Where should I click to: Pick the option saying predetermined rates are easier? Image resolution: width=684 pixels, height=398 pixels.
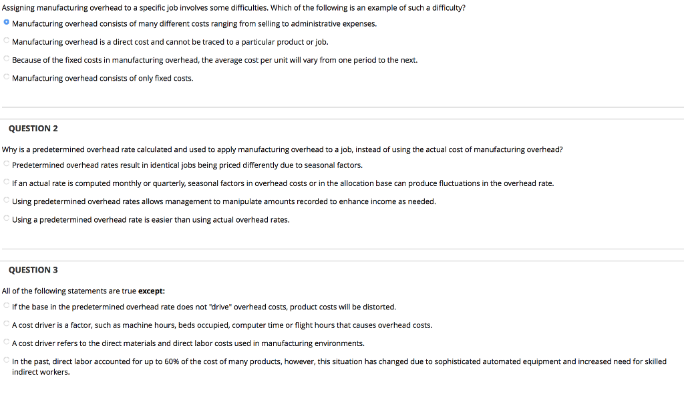pyautogui.click(x=6, y=219)
